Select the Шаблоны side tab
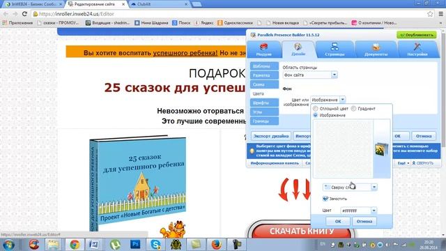This screenshot has width=446, height=251. 264,66
